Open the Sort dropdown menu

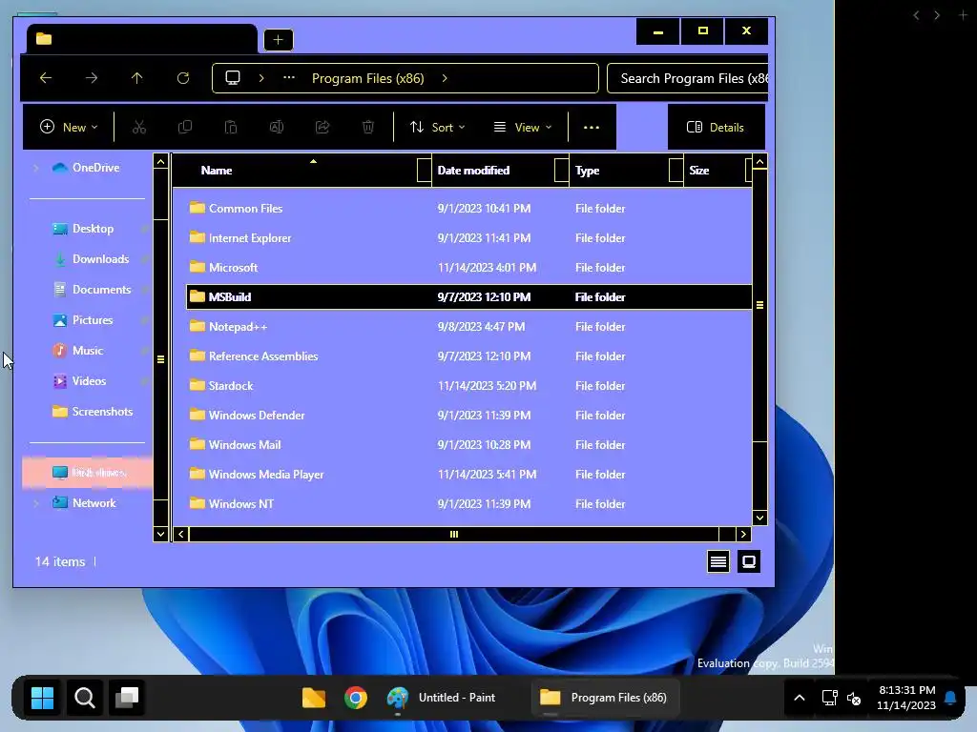click(437, 127)
